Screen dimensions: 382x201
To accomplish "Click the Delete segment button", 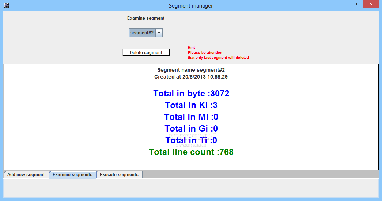I will pyautogui.click(x=146, y=52).
